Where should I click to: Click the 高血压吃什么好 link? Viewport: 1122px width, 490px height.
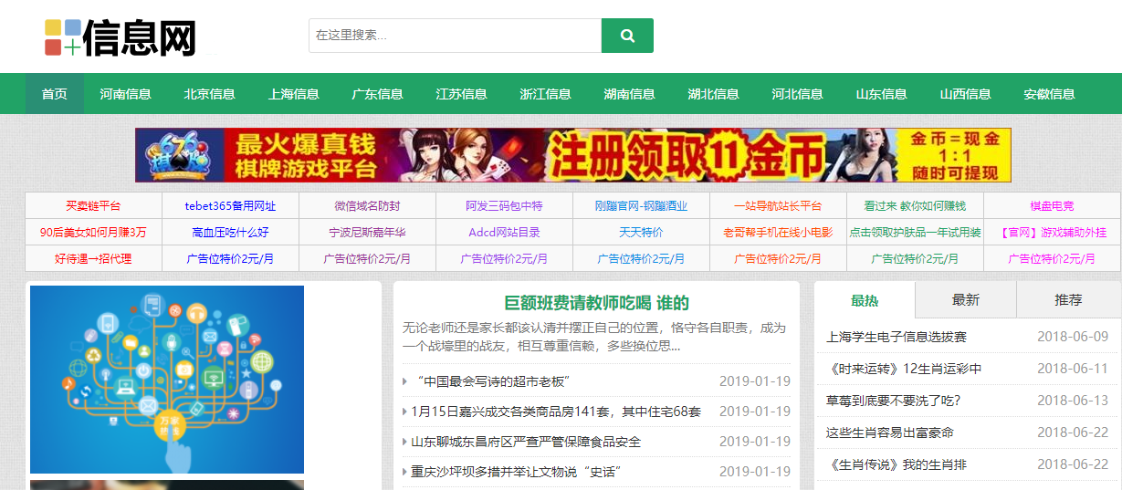(230, 233)
